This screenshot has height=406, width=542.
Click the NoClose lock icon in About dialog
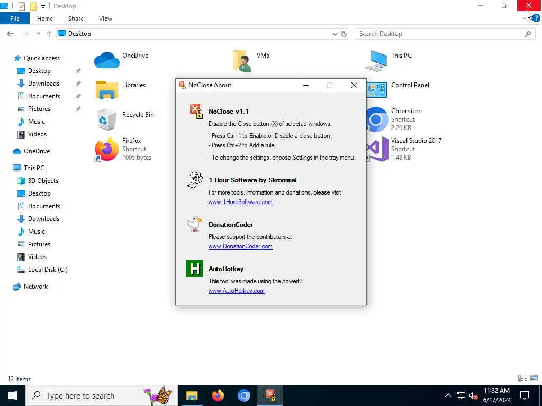tap(196, 111)
